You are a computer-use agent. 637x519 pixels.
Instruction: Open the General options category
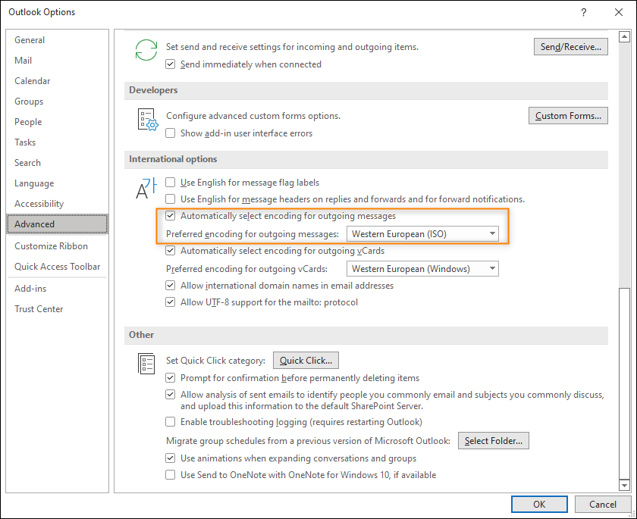click(x=58, y=39)
